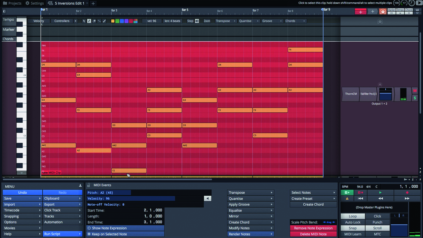Screen dimensions: 423x238
Task: Click the Delete MIDI Note button
Action: pos(313,234)
